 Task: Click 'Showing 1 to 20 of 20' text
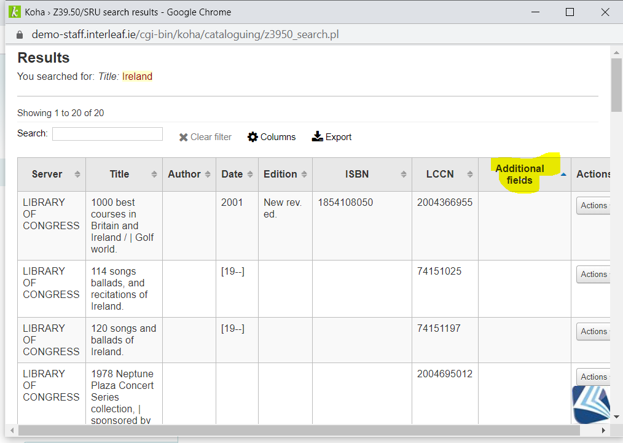[60, 113]
